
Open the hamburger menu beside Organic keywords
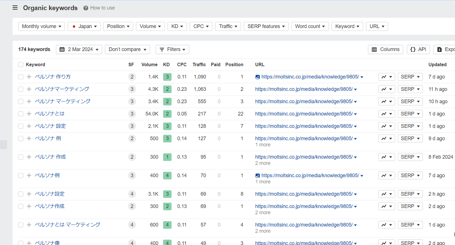(15, 8)
